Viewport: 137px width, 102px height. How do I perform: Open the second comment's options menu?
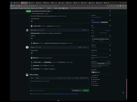tap(88, 47)
